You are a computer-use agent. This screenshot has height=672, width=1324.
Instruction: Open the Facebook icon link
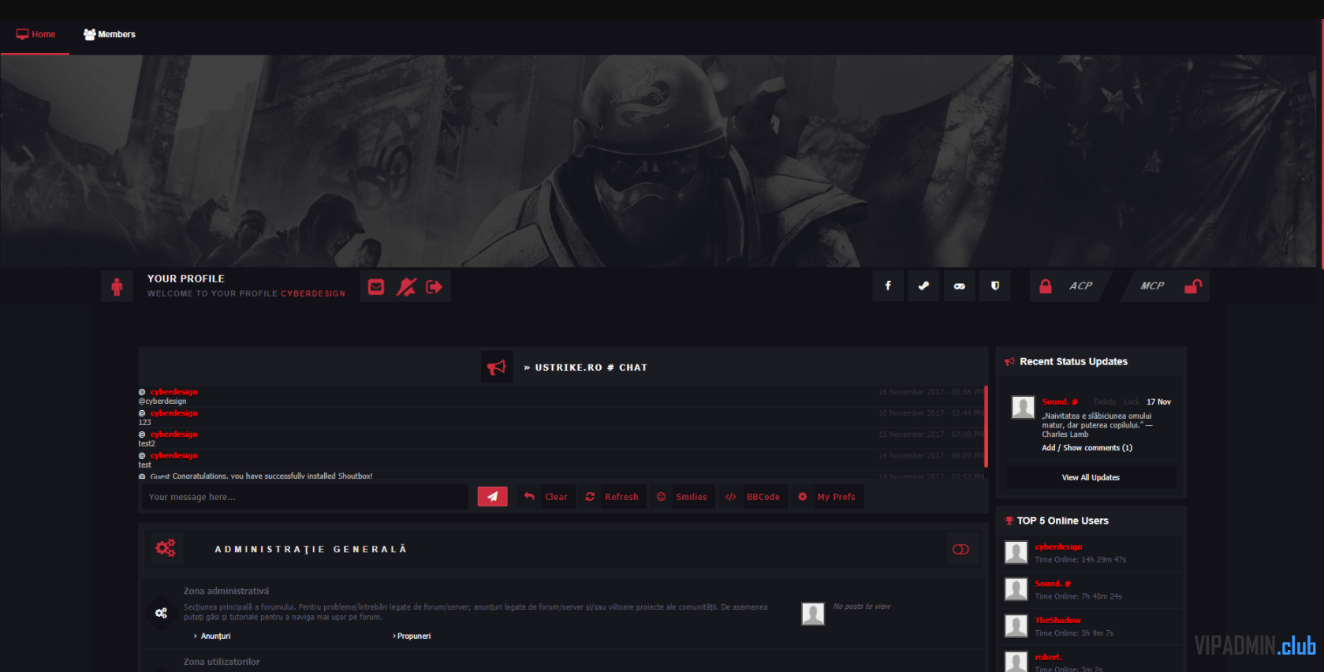click(888, 286)
